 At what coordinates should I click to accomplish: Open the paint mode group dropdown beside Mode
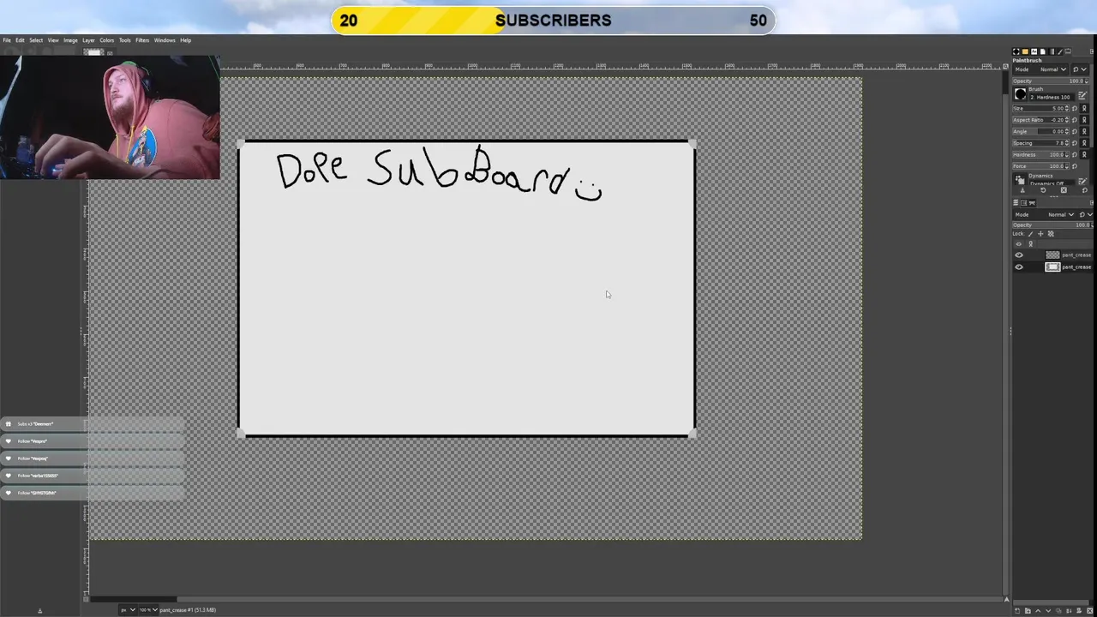[1080, 69]
